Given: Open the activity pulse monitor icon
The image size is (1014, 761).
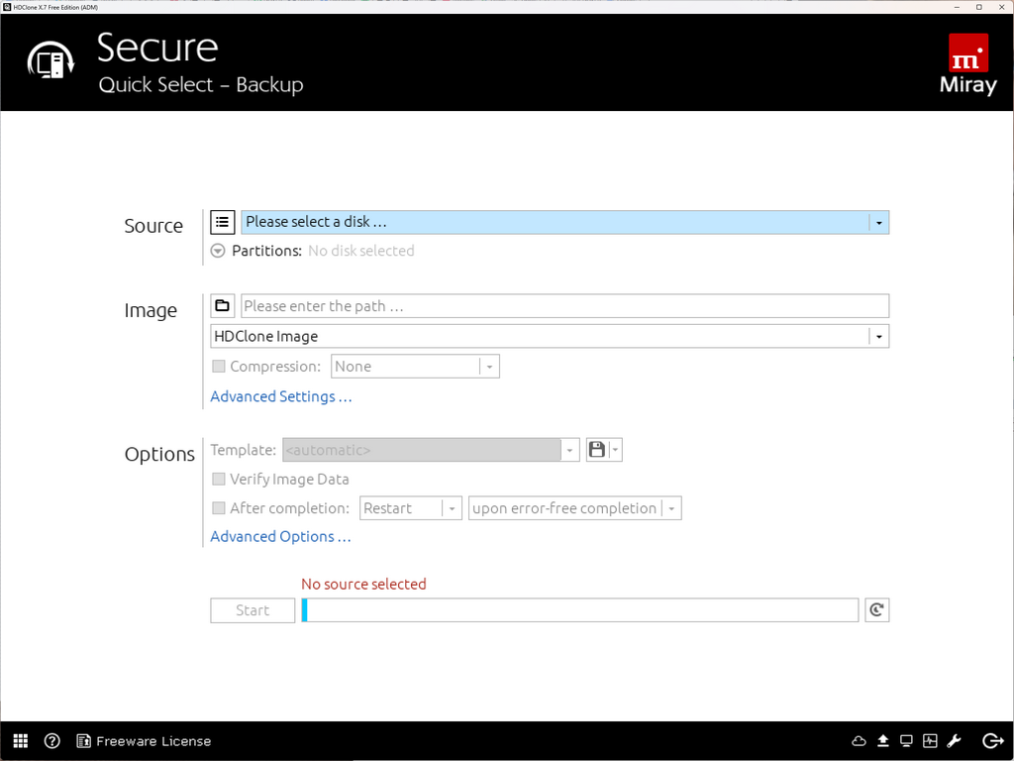Looking at the screenshot, I should click(930, 741).
